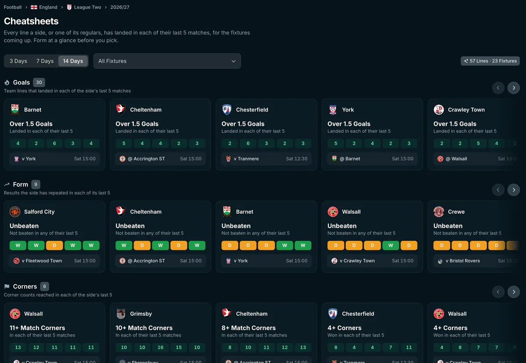
Task: Click the Cheltenham crest in Corners section
Action: pos(227,314)
